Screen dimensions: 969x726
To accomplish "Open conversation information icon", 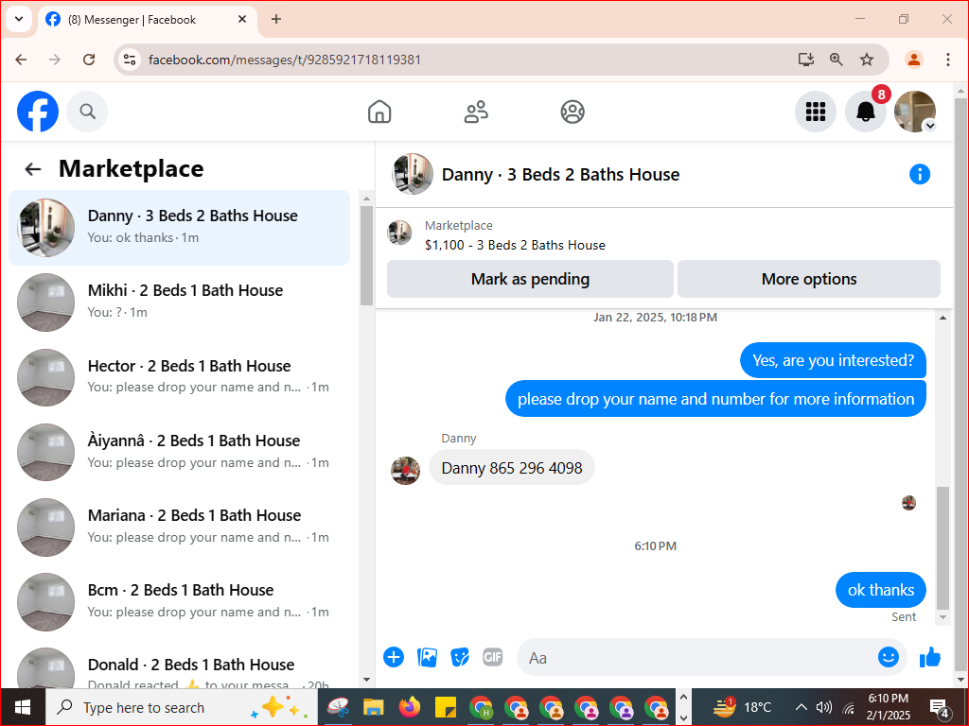I will (x=920, y=174).
